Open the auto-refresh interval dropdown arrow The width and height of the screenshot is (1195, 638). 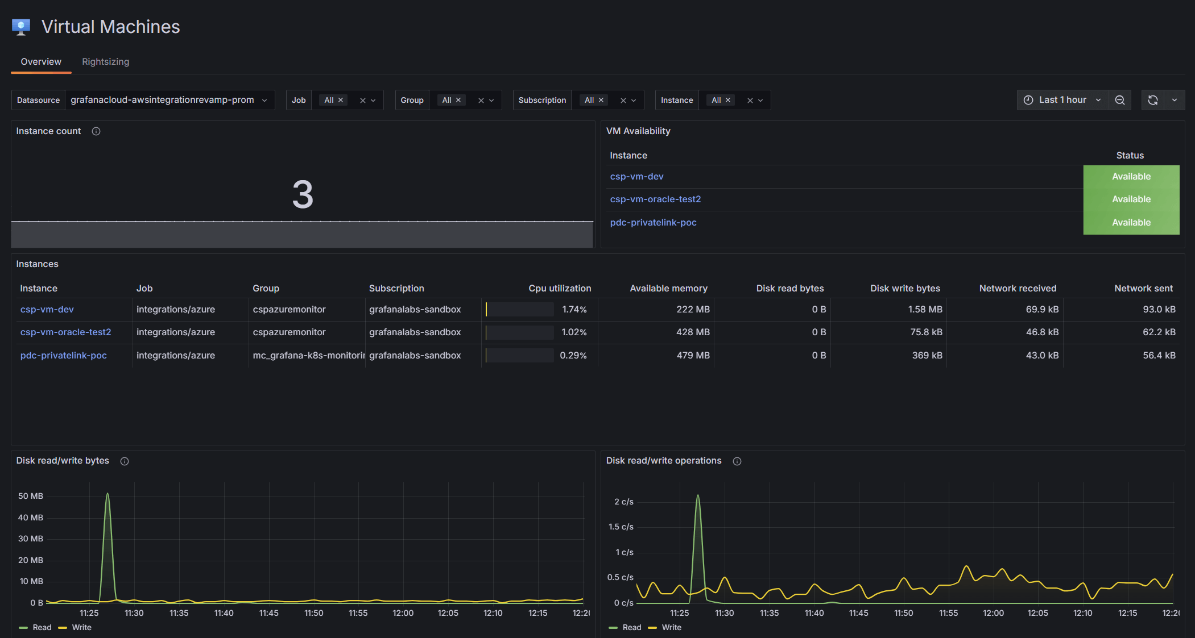tap(1175, 99)
